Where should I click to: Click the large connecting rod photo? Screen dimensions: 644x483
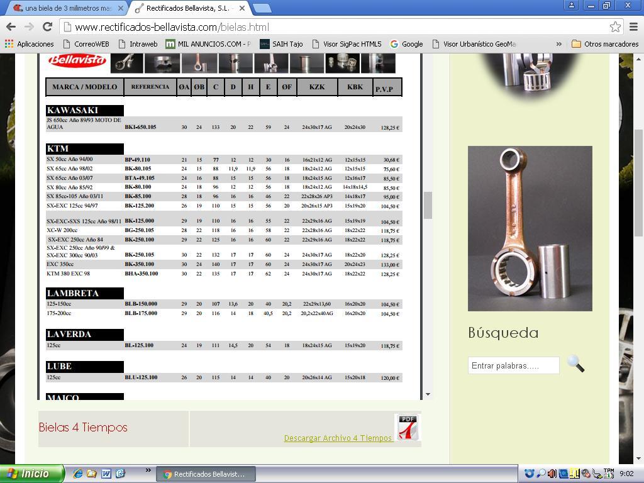pyautogui.click(x=530, y=228)
